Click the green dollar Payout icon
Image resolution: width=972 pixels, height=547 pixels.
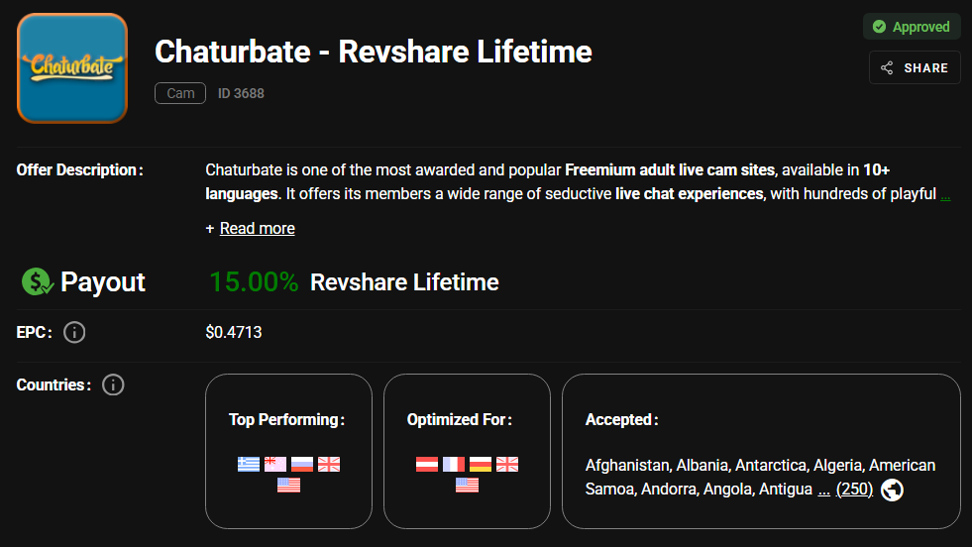tap(38, 281)
